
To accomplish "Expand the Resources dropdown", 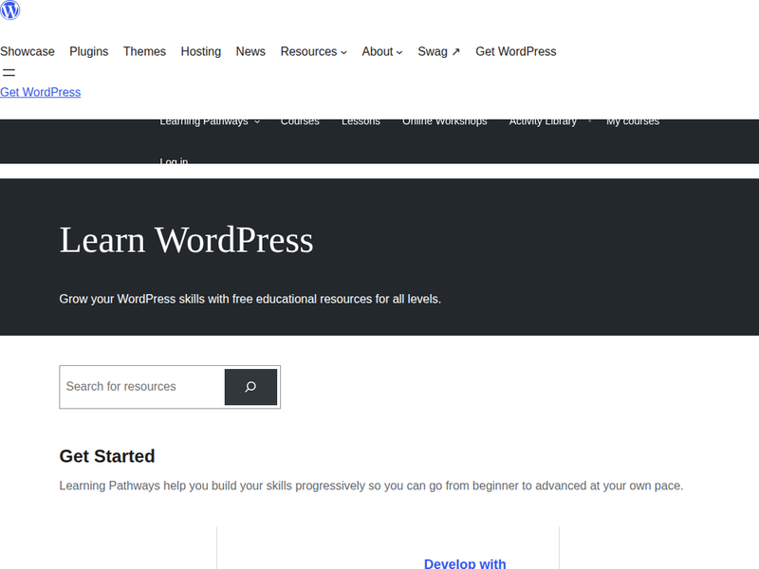I will [314, 51].
